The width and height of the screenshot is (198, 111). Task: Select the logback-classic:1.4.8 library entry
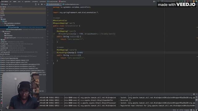coord(15,60)
